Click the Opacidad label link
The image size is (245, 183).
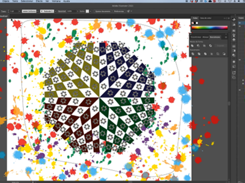pyautogui.click(x=62, y=11)
